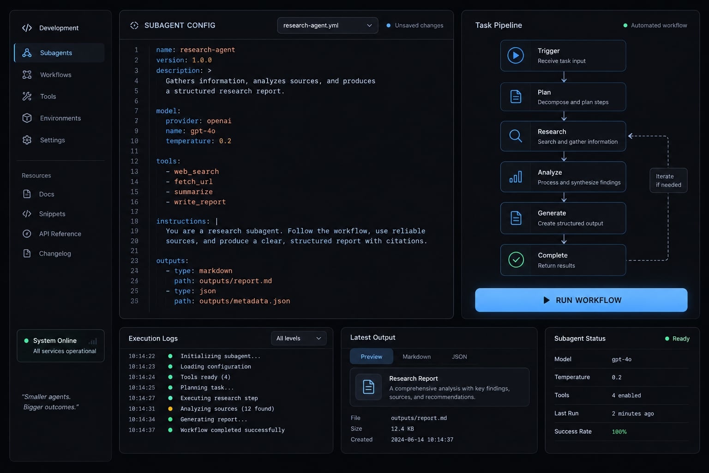Switch to the Markdown output tab

click(x=417, y=357)
